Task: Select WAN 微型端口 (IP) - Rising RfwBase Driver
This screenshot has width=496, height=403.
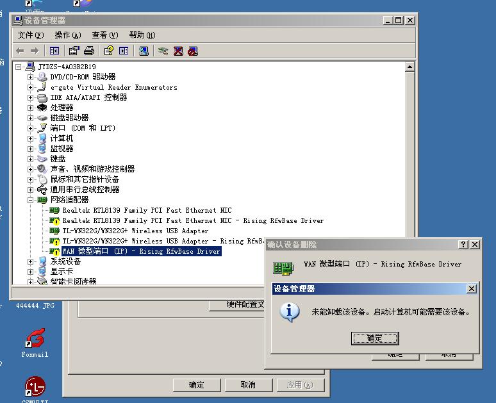Action: tap(142, 252)
